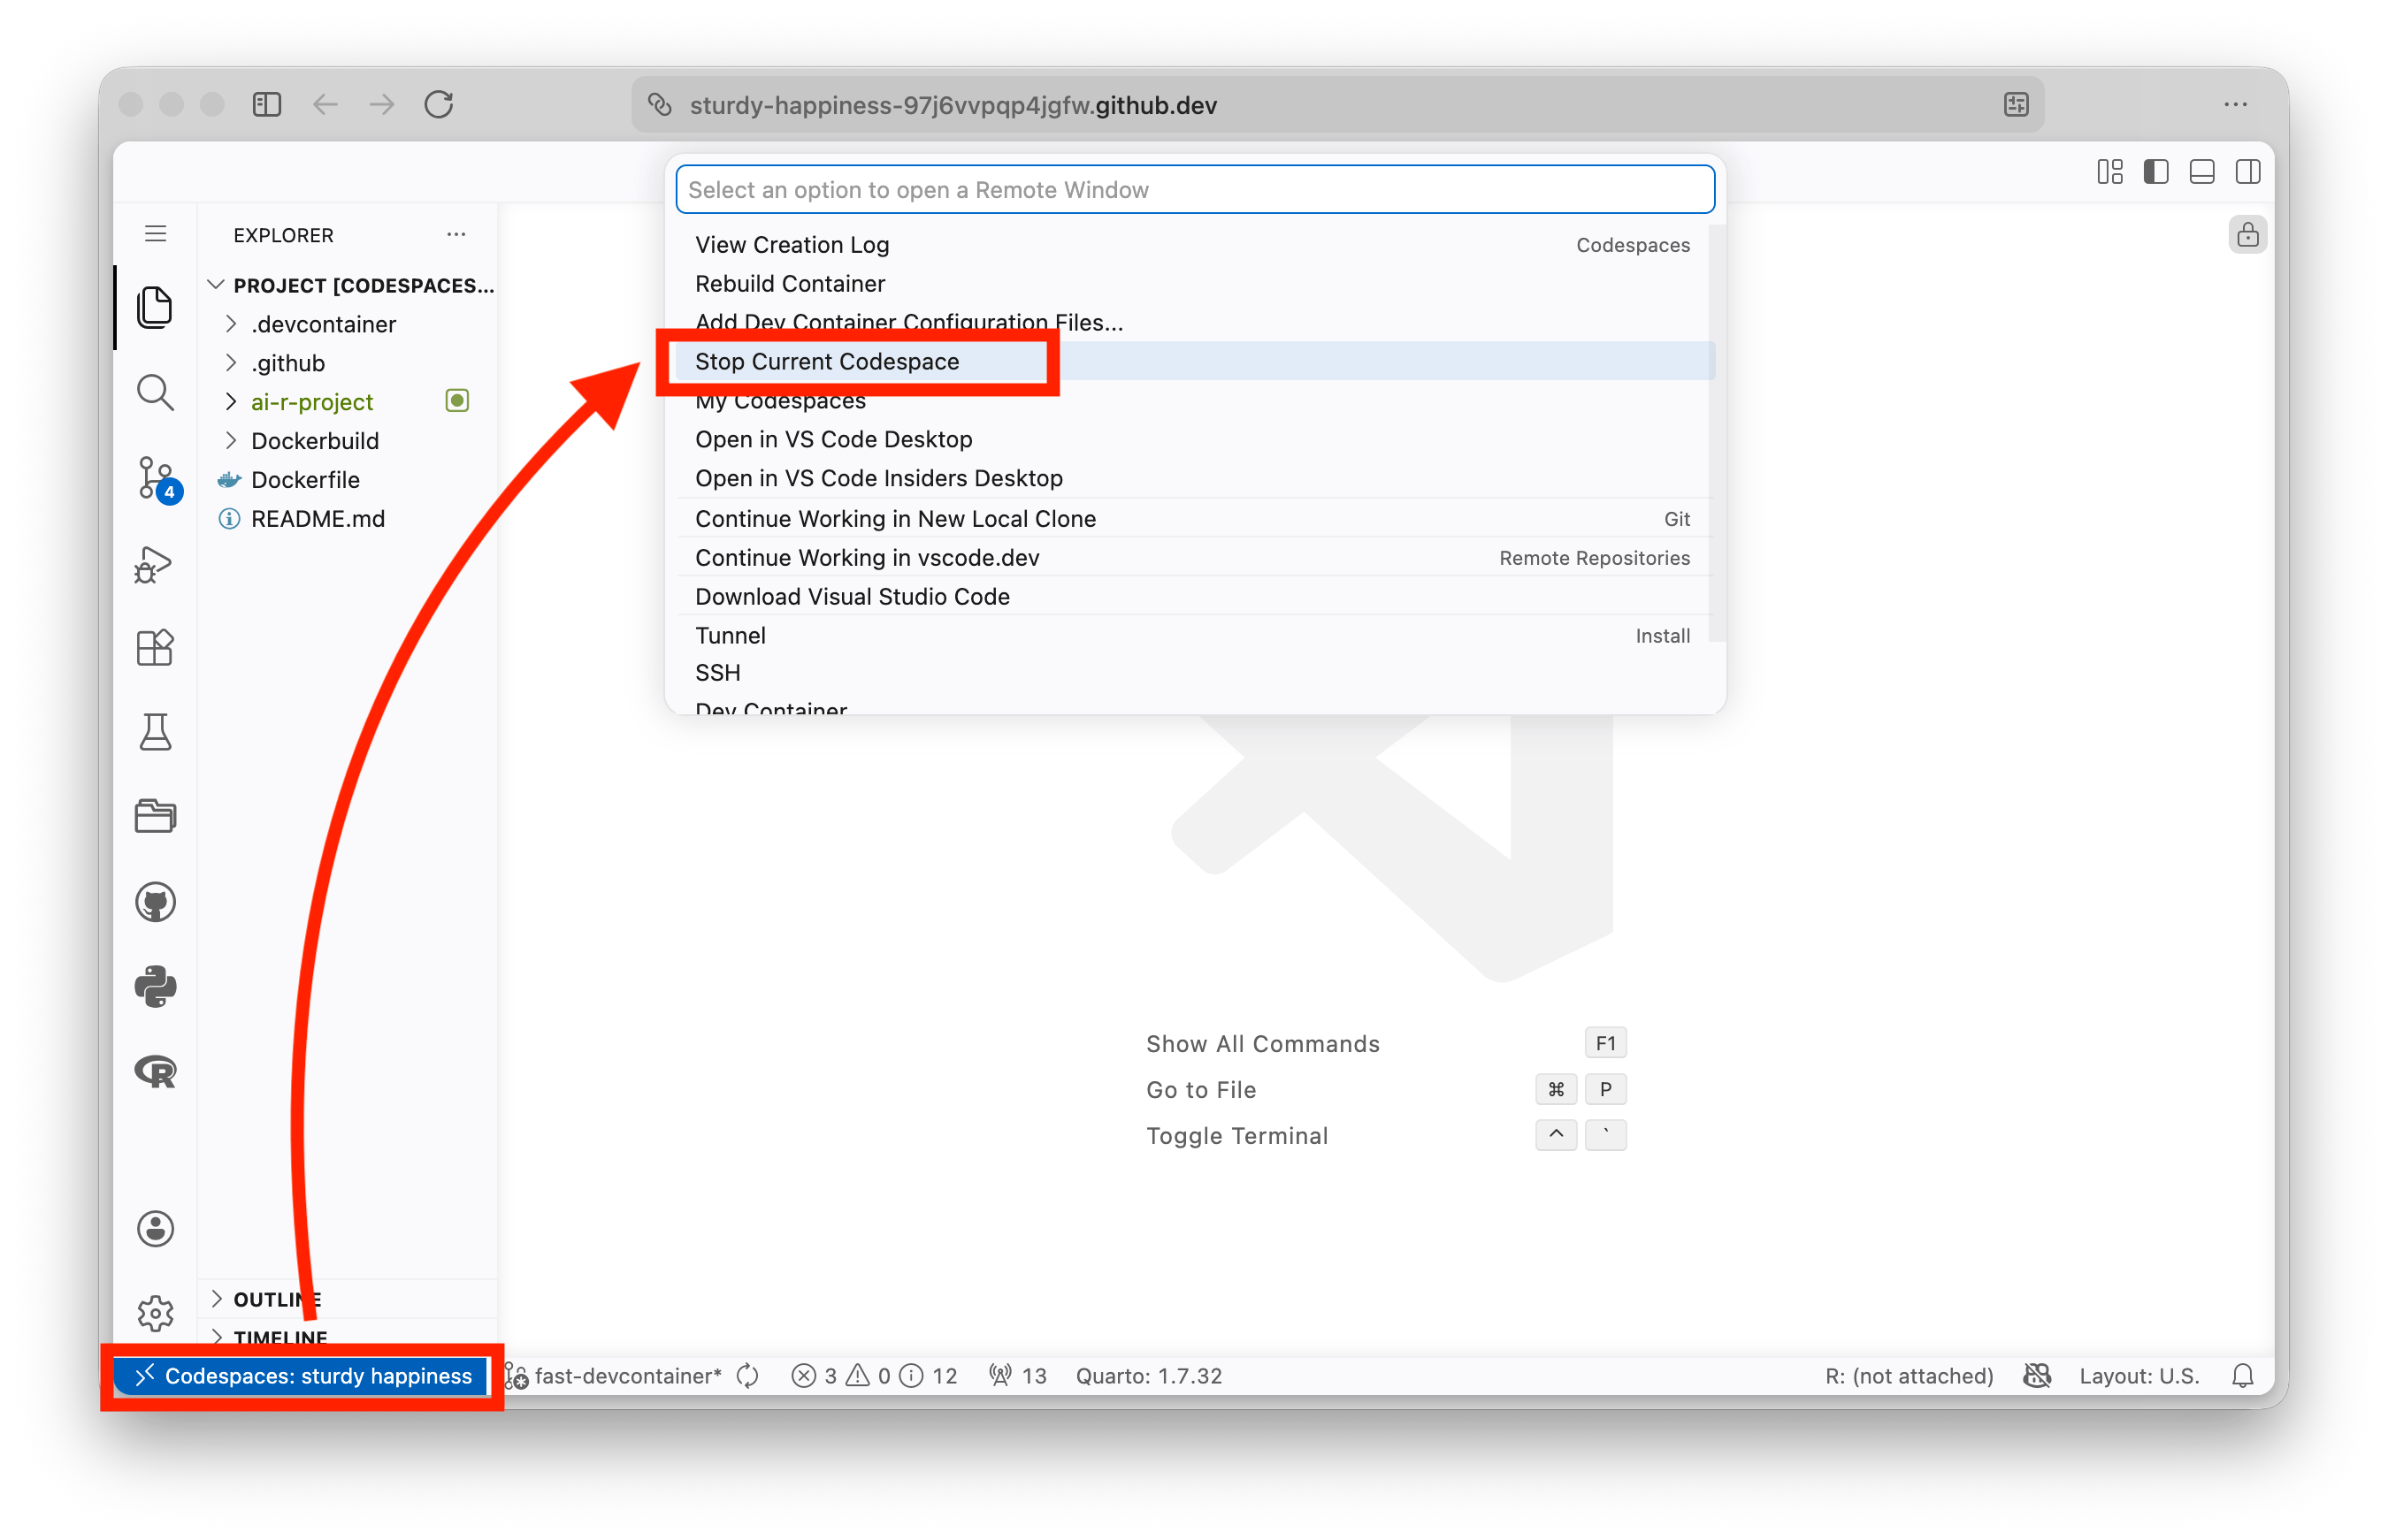Go forward in browser history
Screen dimensions: 2388x1540
click(382, 105)
